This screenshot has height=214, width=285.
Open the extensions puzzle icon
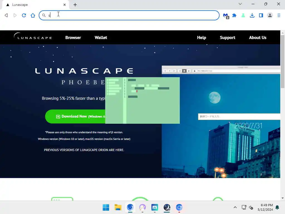[x=234, y=16]
